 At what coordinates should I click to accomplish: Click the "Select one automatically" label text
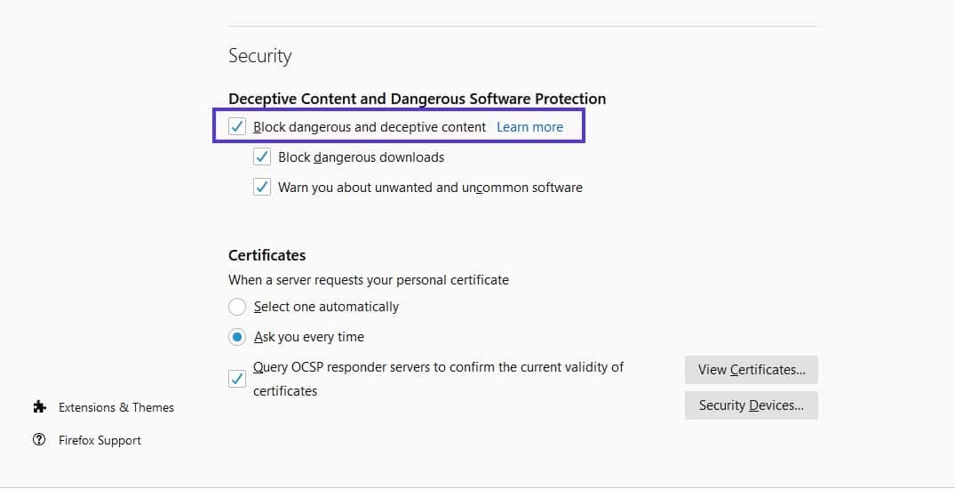[x=326, y=307]
